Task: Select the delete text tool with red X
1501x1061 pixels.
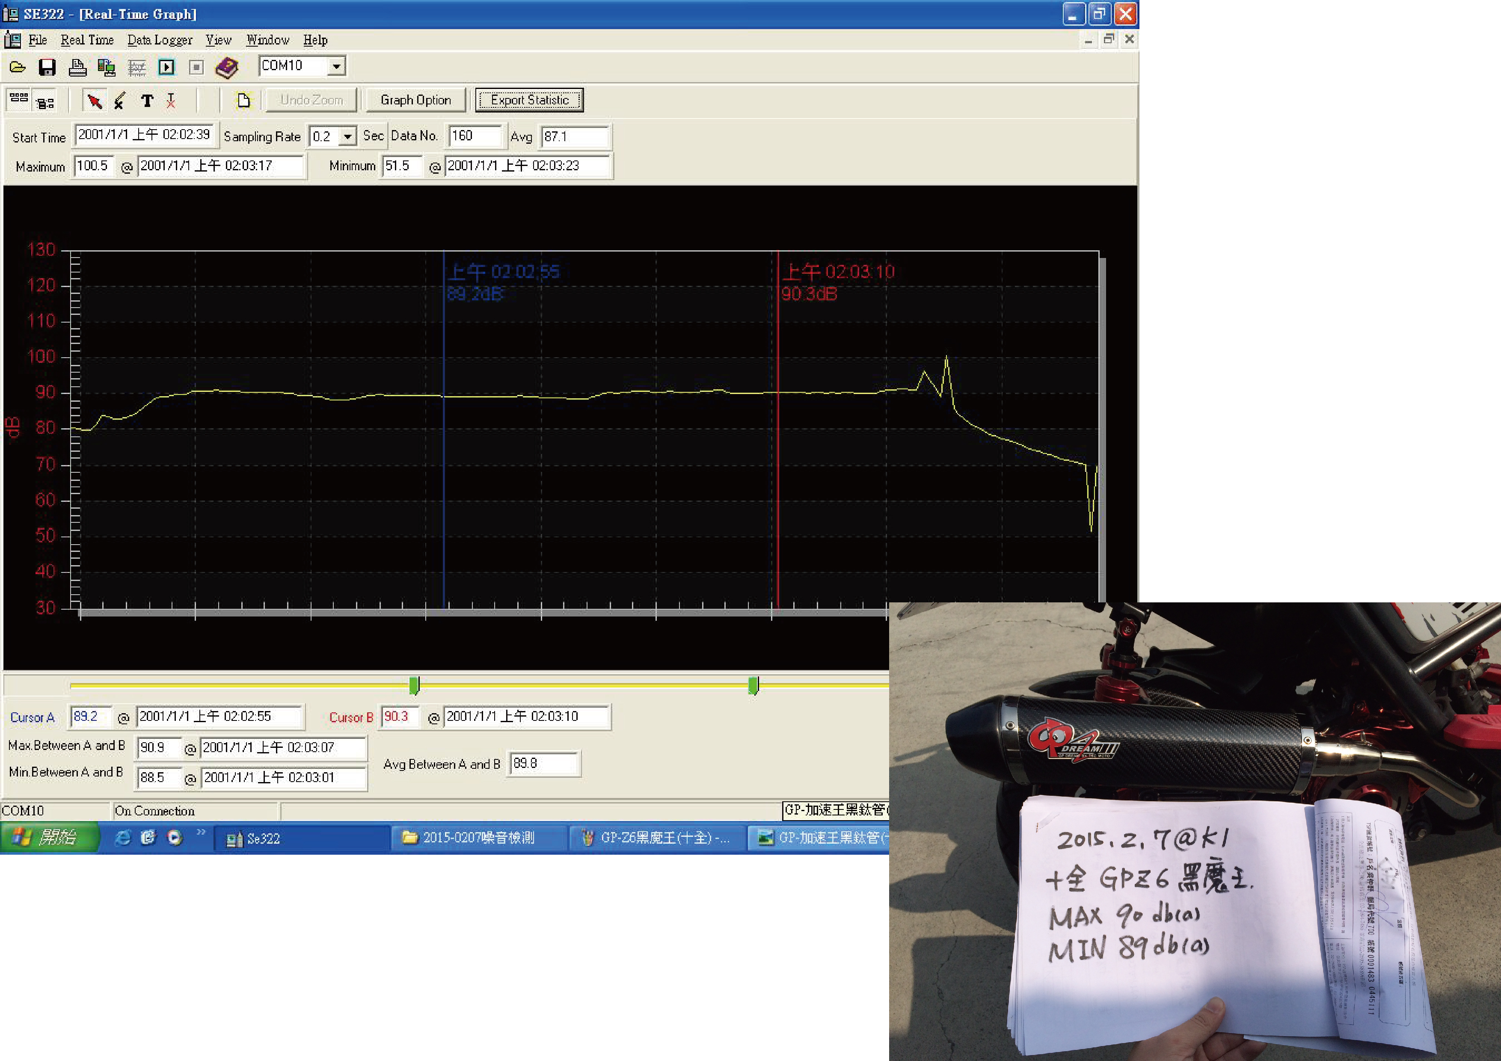Action: point(171,101)
